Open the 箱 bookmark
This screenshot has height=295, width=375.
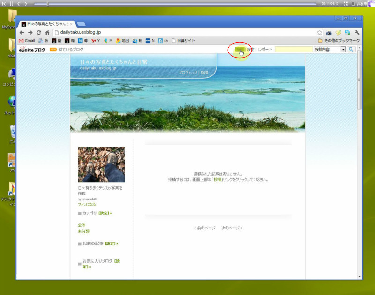coord(69,41)
